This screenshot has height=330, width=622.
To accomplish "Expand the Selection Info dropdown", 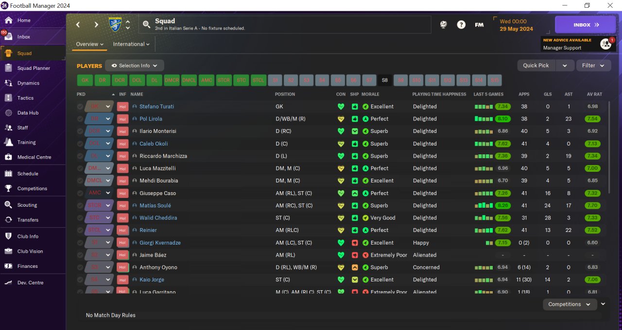I will tap(135, 66).
